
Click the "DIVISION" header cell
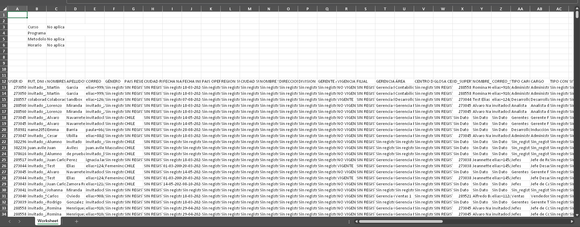click(307, 81)
